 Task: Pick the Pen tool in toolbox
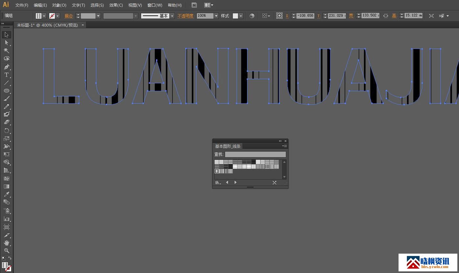pyautogui.click(x=6, y=67)
